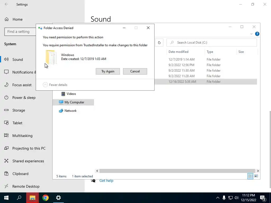Click the Settings window vertical scrollbar
This screenshot has height=203, width=271.
click(x=270, y=150)
